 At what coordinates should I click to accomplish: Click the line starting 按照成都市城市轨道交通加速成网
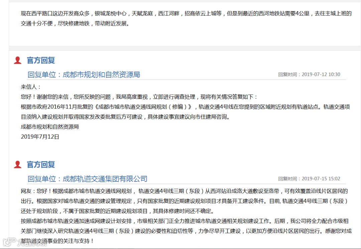tap(185, 221)
